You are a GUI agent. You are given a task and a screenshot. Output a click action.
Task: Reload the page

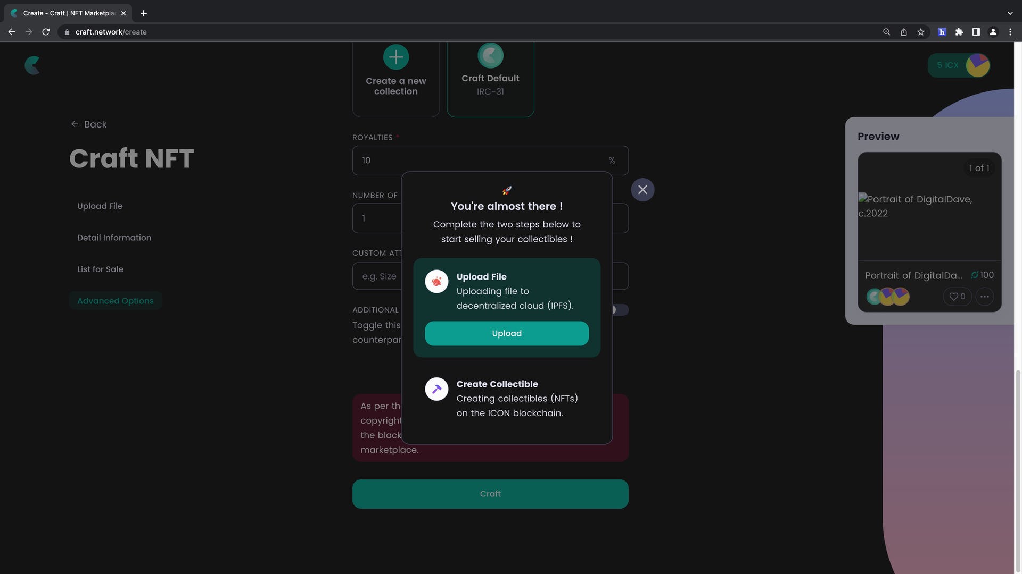point(46,32)
